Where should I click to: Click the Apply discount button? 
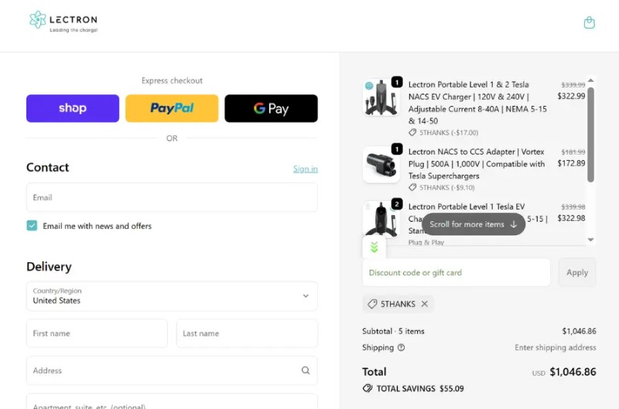(x=577, y=272)
